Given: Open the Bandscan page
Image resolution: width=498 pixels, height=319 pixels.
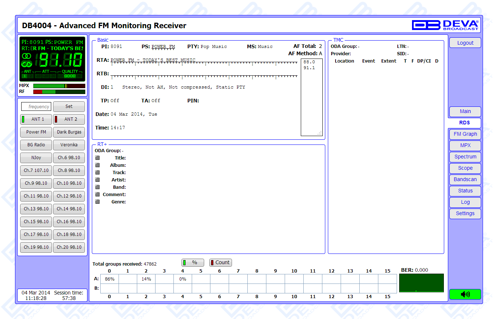Looking at the screenshot, I should [465, 179].
